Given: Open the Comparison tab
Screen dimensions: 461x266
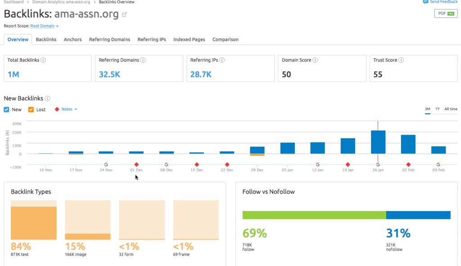Looking at the screenshot, I should pyautogui.click(x=226, y=40).
